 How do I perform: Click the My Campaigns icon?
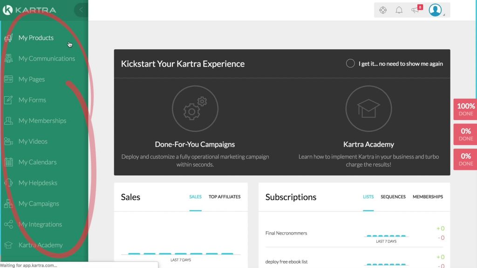[8, 204]
